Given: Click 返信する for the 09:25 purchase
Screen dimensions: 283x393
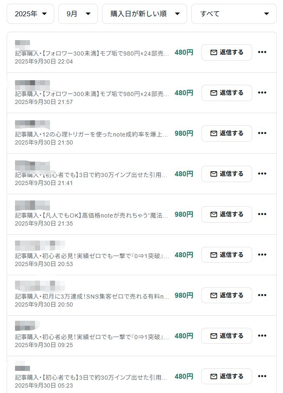Looking at the screenshot, I should click(x=226, y=336).
